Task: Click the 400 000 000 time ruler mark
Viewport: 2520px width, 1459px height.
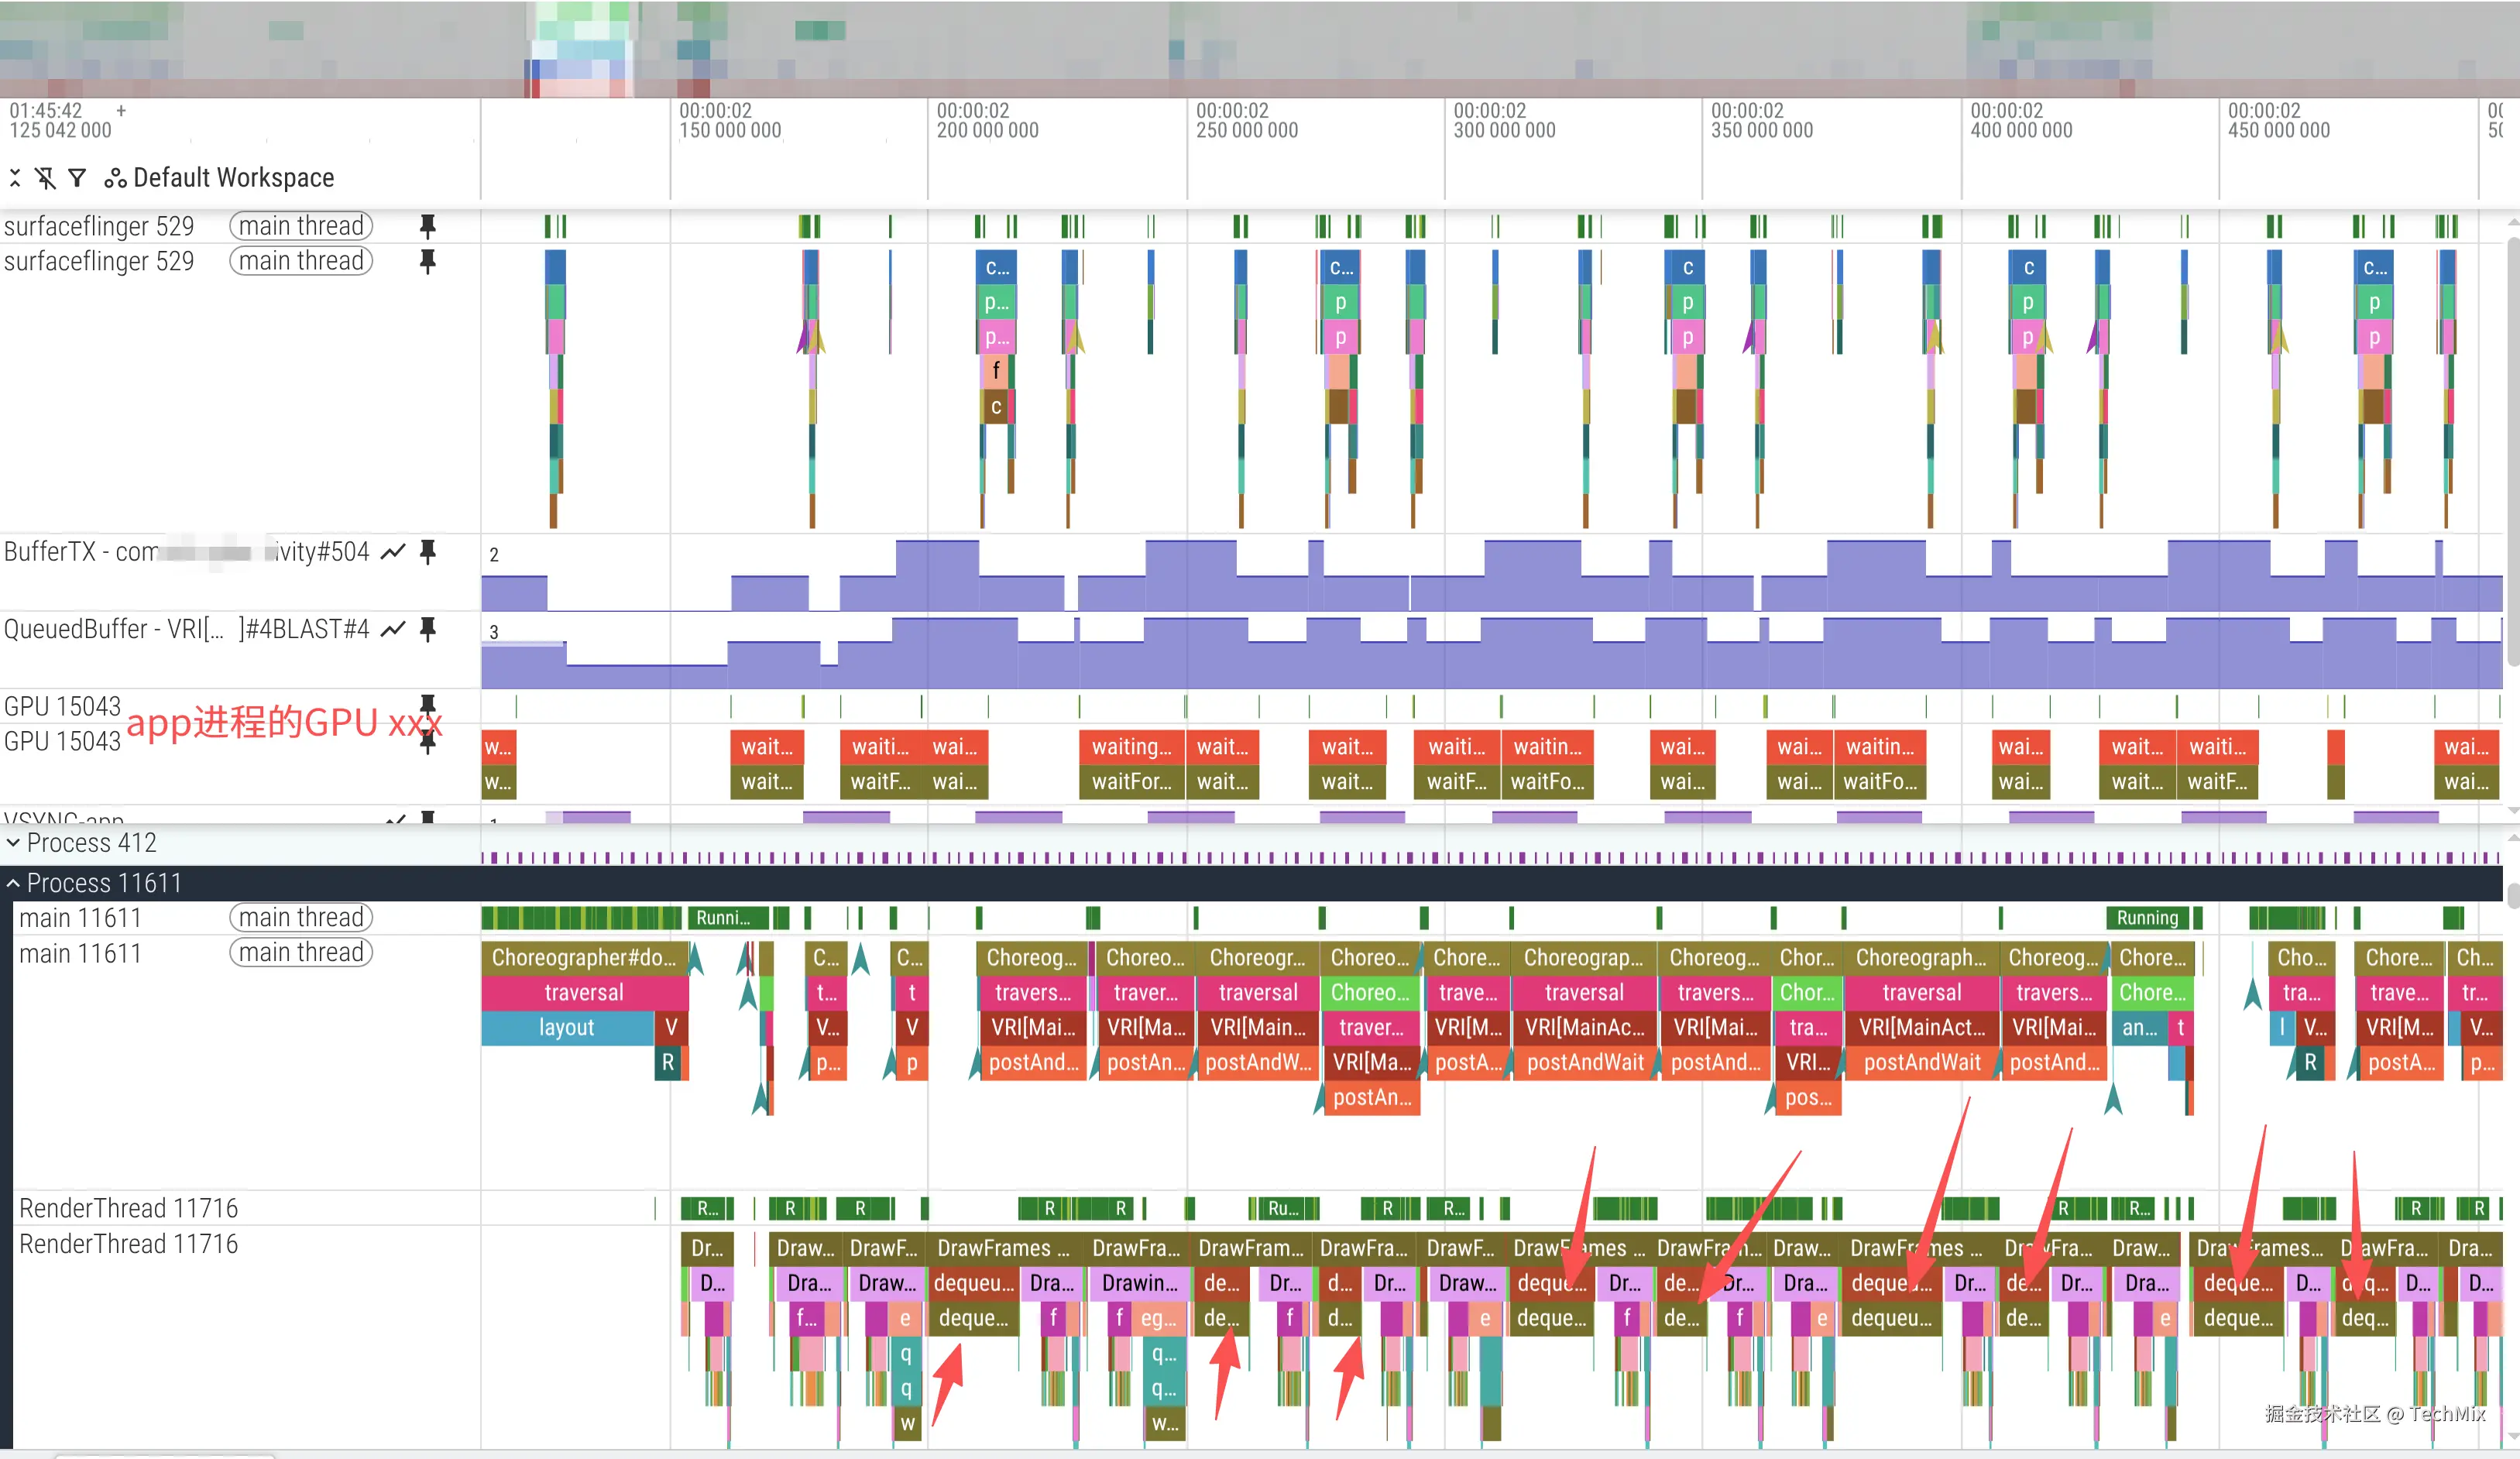Action: (2021, 130)
